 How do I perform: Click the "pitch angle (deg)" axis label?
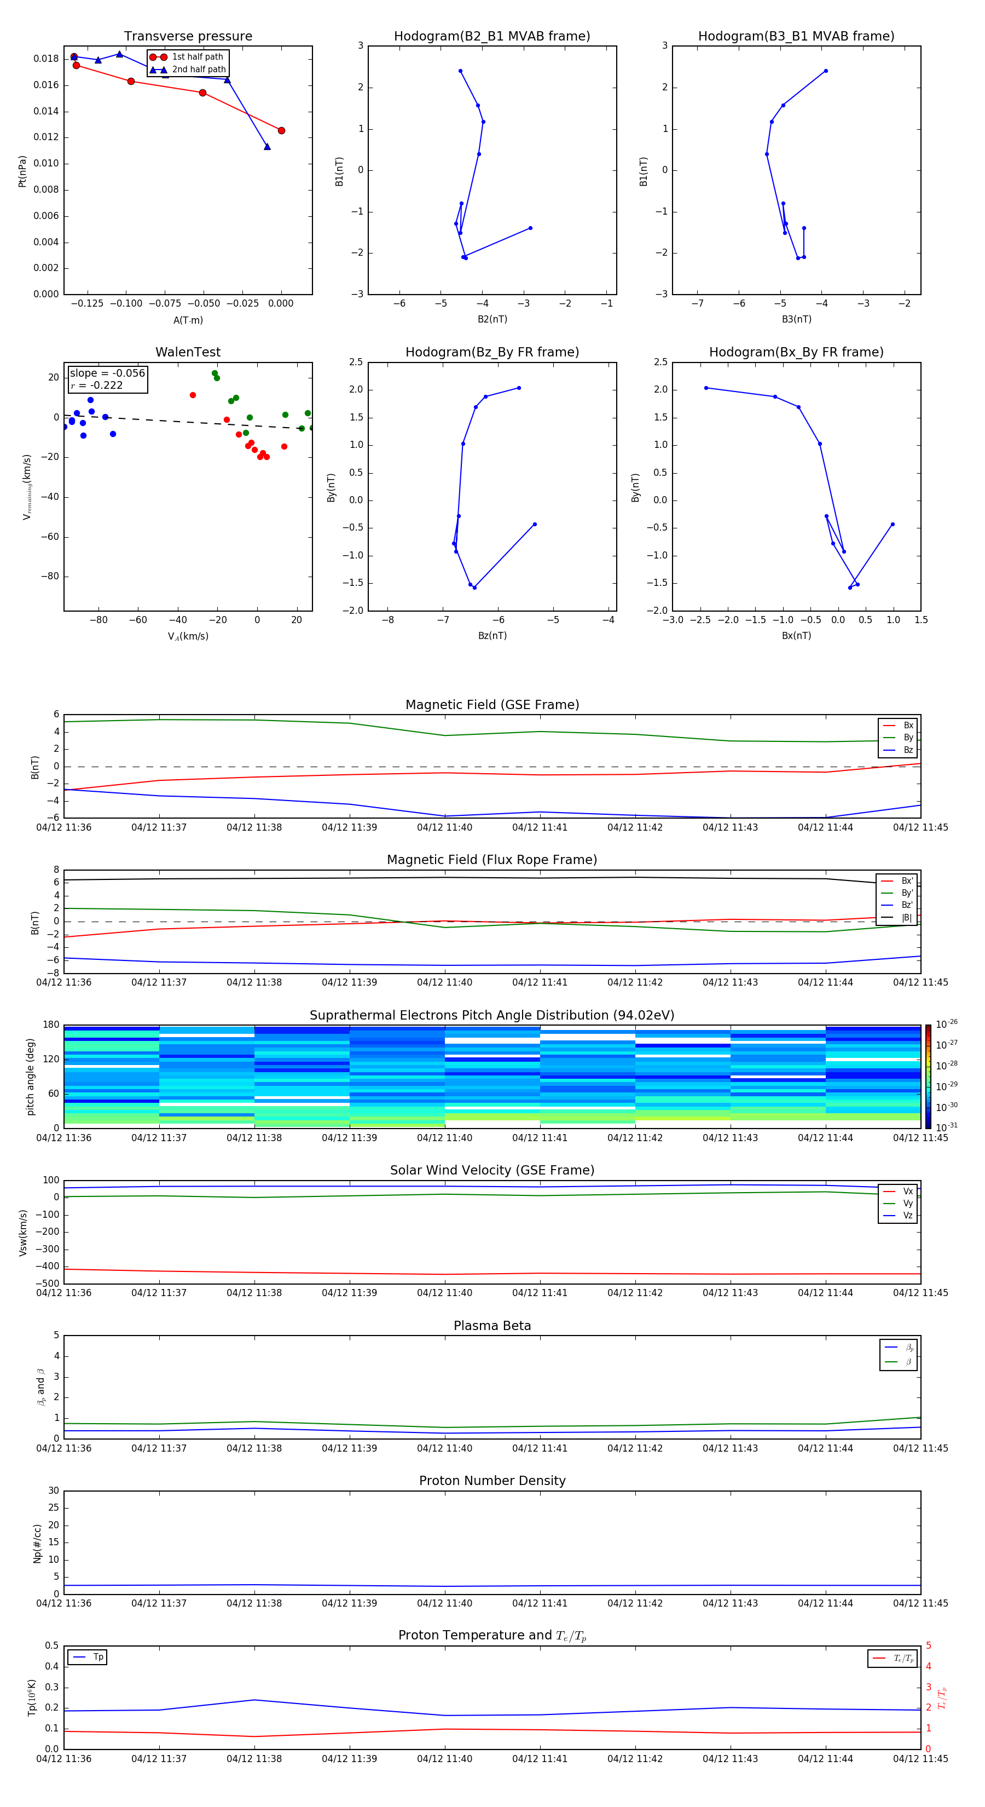(x=30, y=1077)
